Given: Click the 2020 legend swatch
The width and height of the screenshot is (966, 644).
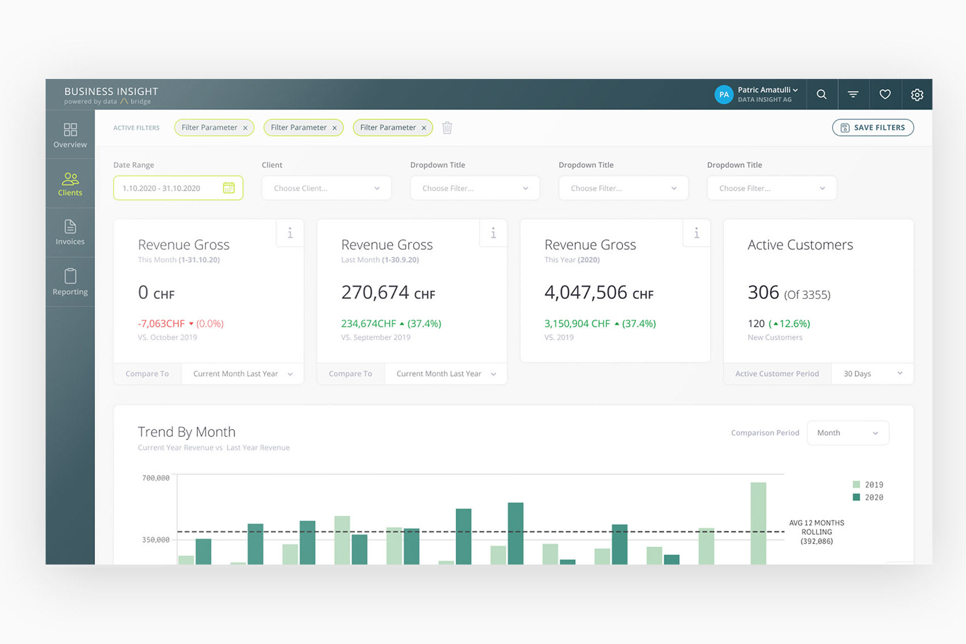Looking at the screenshot, I should [x=857, y=497].
